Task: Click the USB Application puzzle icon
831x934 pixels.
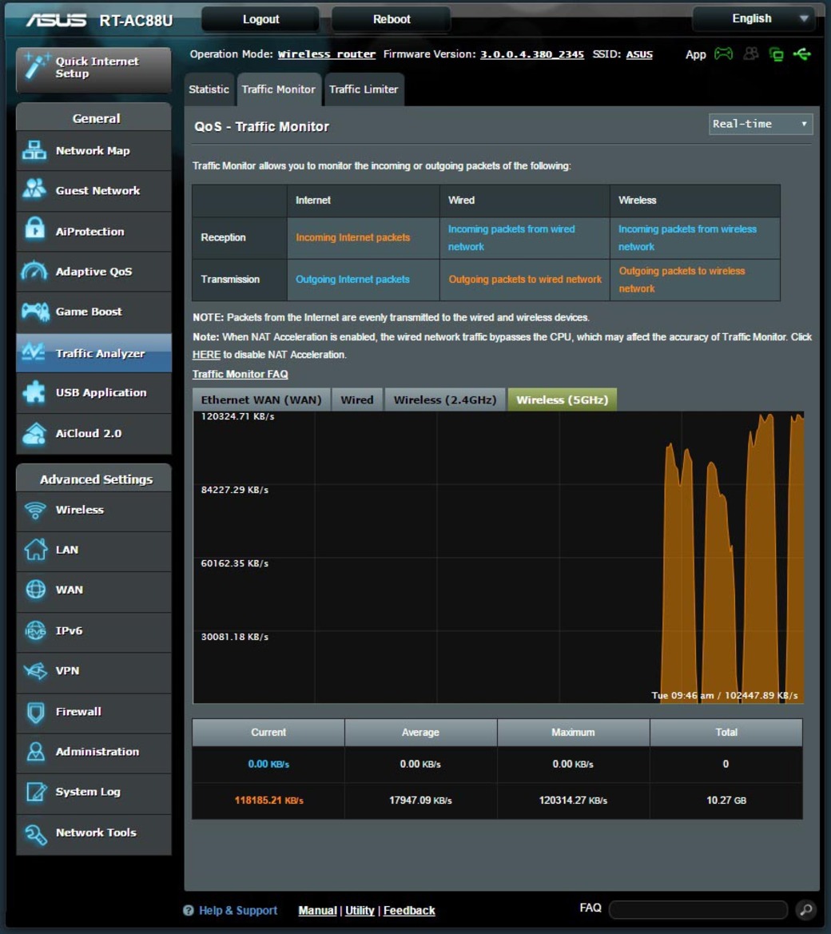Action: pos(34,392)
